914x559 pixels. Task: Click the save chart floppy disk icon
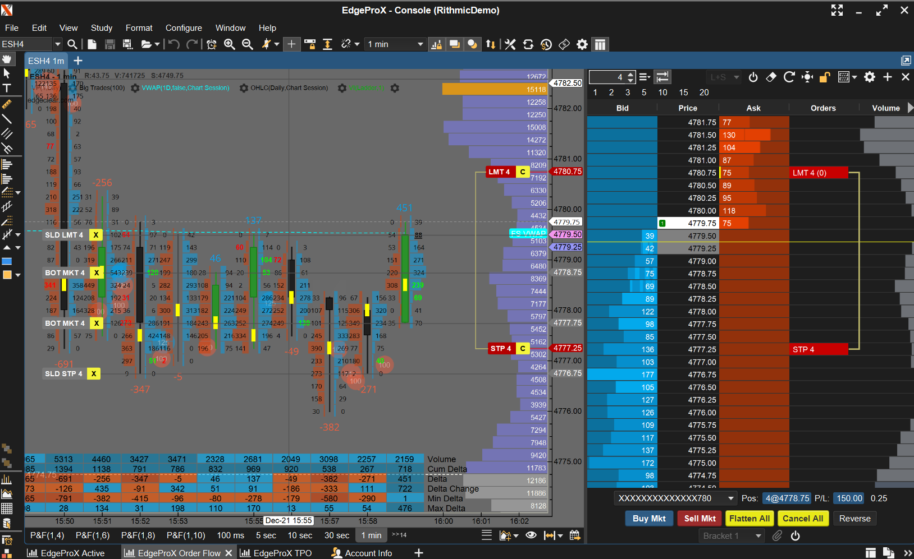pos(109,44)
